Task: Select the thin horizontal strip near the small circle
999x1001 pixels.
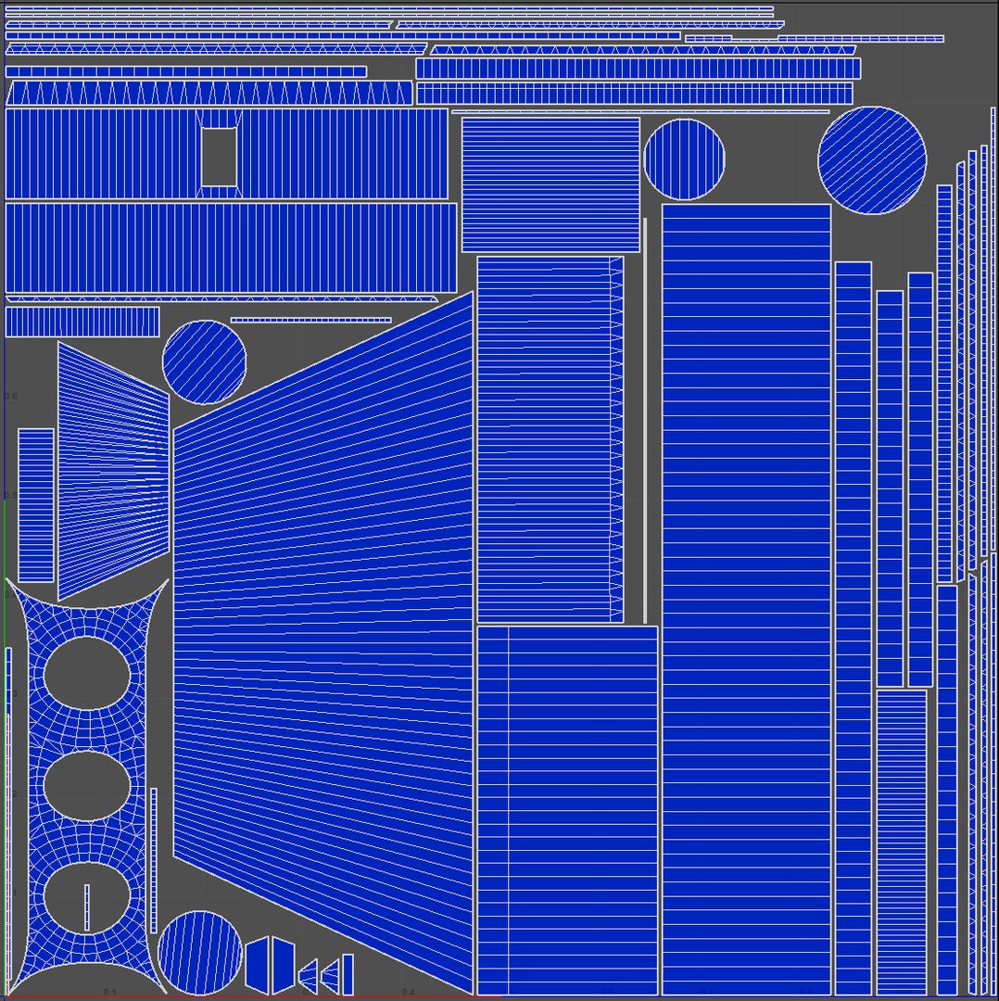Action: click(310, 320)
